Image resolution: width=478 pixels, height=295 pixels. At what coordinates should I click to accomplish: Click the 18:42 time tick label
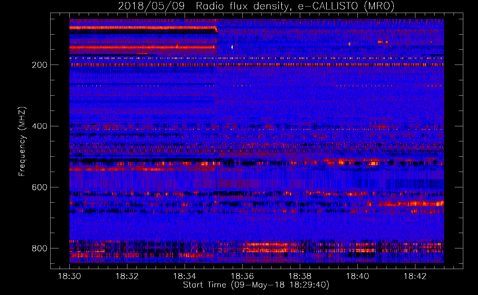(x=415, y=276)
